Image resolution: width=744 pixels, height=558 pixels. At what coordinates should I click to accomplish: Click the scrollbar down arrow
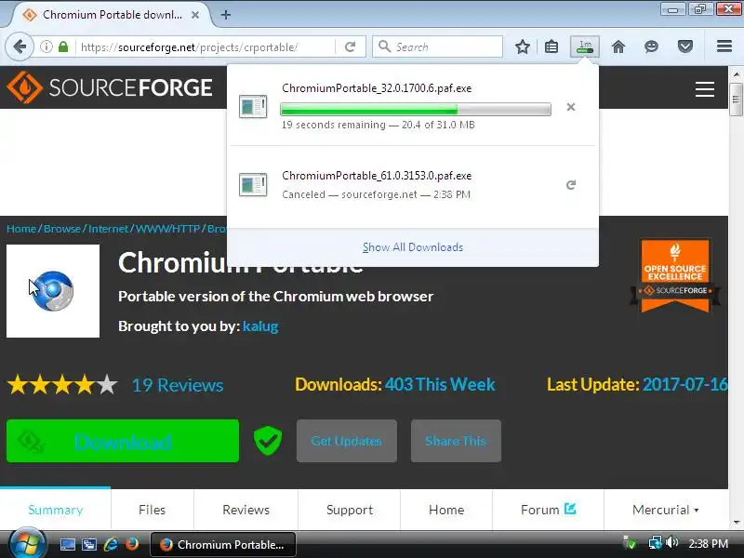pyautogui.click(x=736, y=523)
